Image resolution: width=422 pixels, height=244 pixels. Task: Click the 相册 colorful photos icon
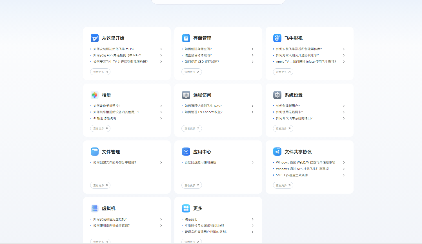(x=94, y=95)
